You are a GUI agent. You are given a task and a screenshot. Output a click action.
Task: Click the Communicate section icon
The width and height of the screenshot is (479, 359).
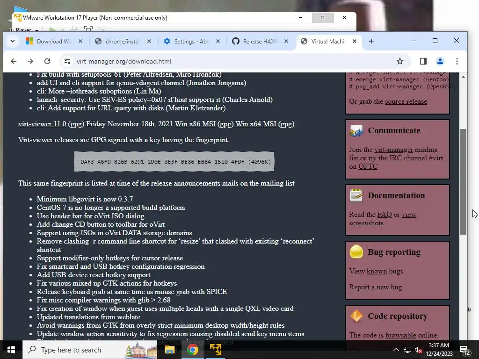tap(356, 131)
